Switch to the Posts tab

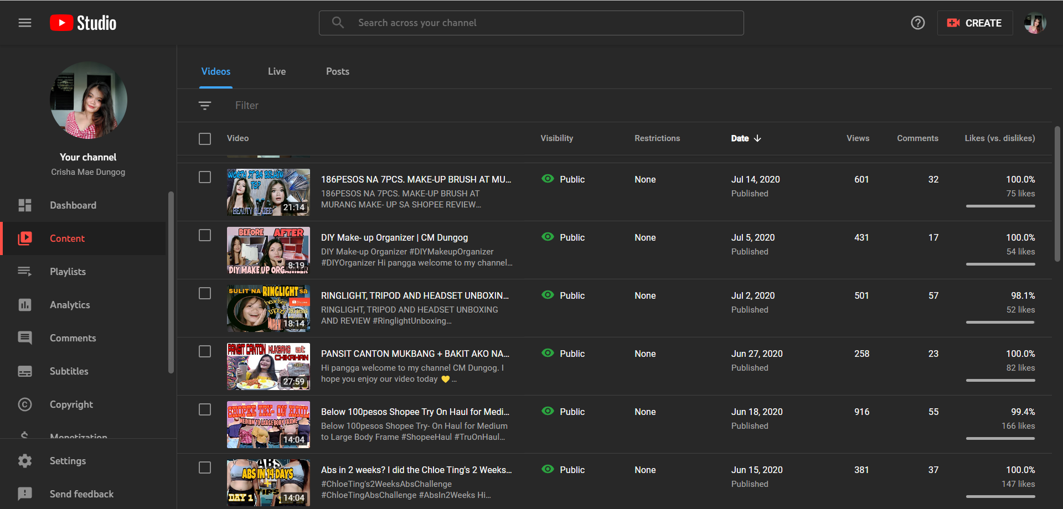coord(338,71)
